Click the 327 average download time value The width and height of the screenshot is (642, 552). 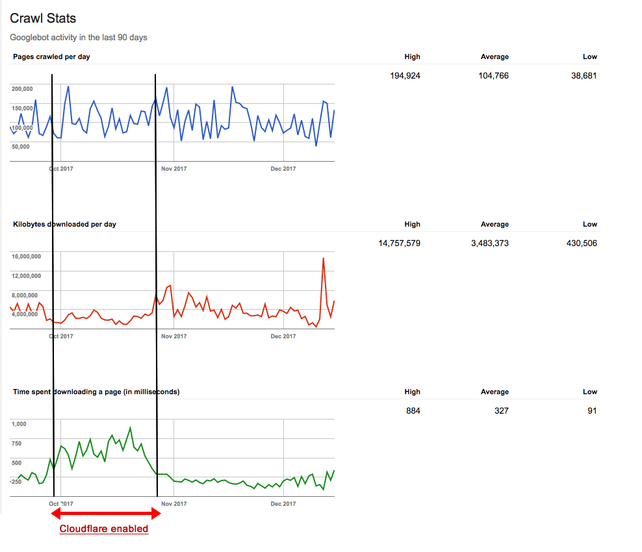[x=501, y=410]
